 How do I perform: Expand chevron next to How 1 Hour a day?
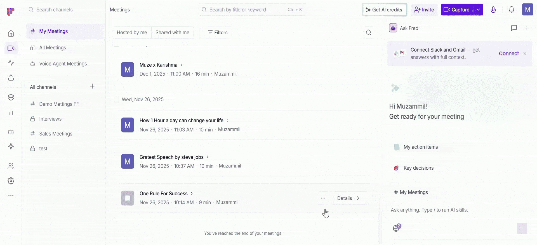click(227, 121)
